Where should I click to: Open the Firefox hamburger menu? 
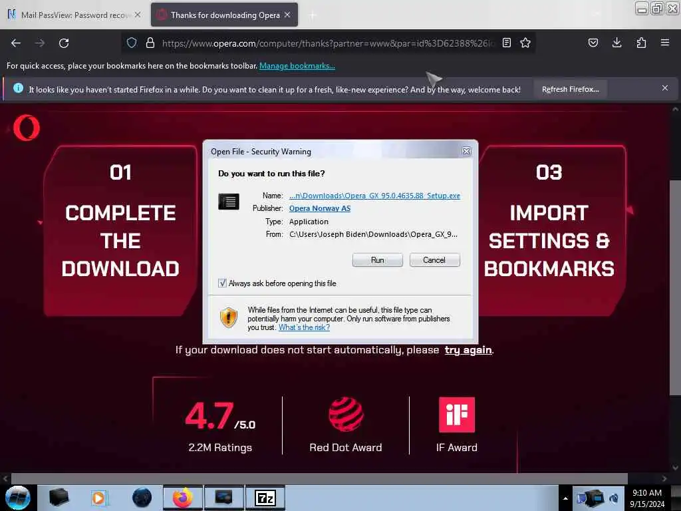click(665, 43)
